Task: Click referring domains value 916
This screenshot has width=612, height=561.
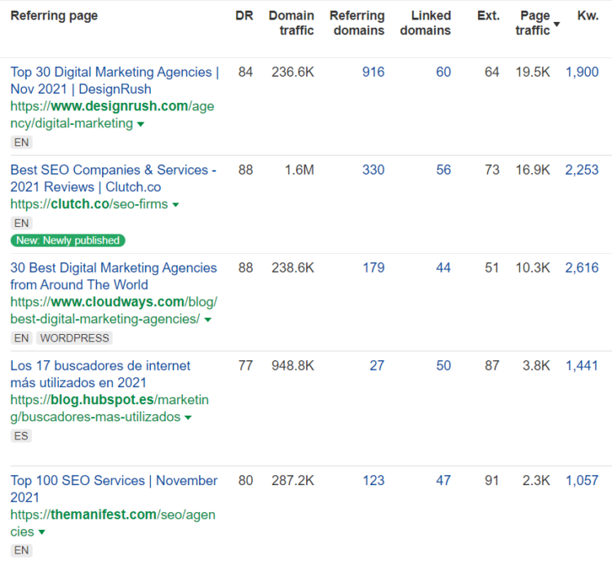Action: (x=373, y=72)
